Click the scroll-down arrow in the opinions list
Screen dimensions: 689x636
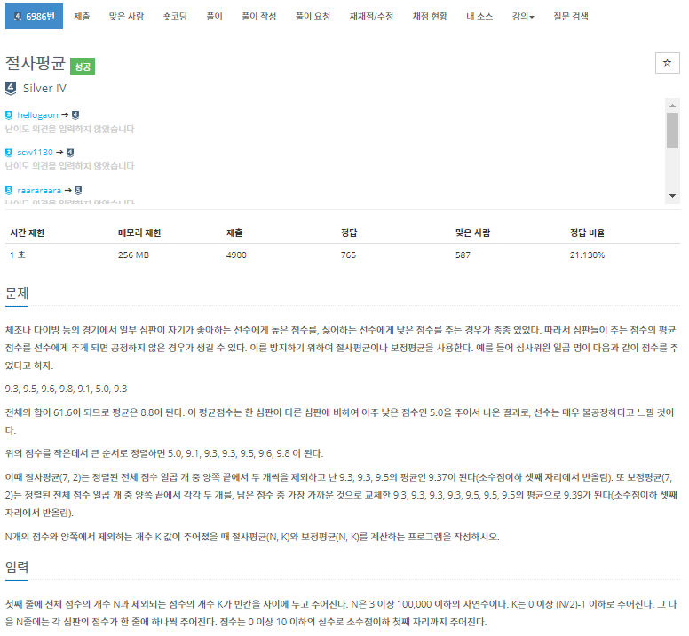(672, 196)
